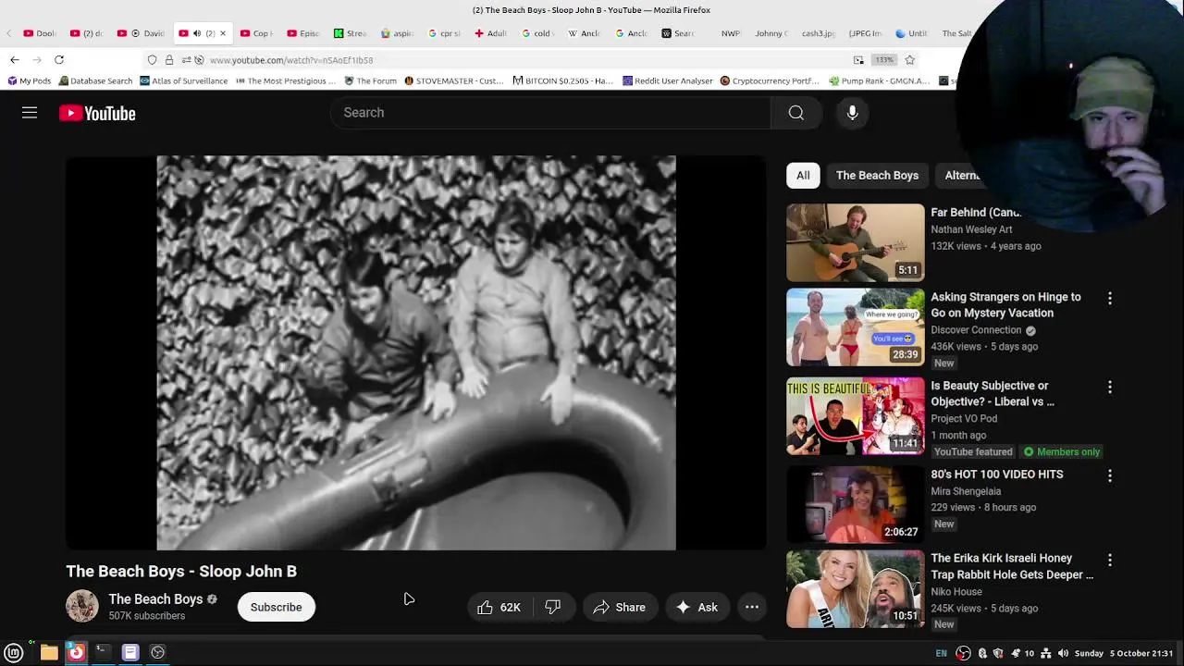This screenshot has height=666, width=1184.
Task: Open the Database Search bookmark
Action: 95,80
